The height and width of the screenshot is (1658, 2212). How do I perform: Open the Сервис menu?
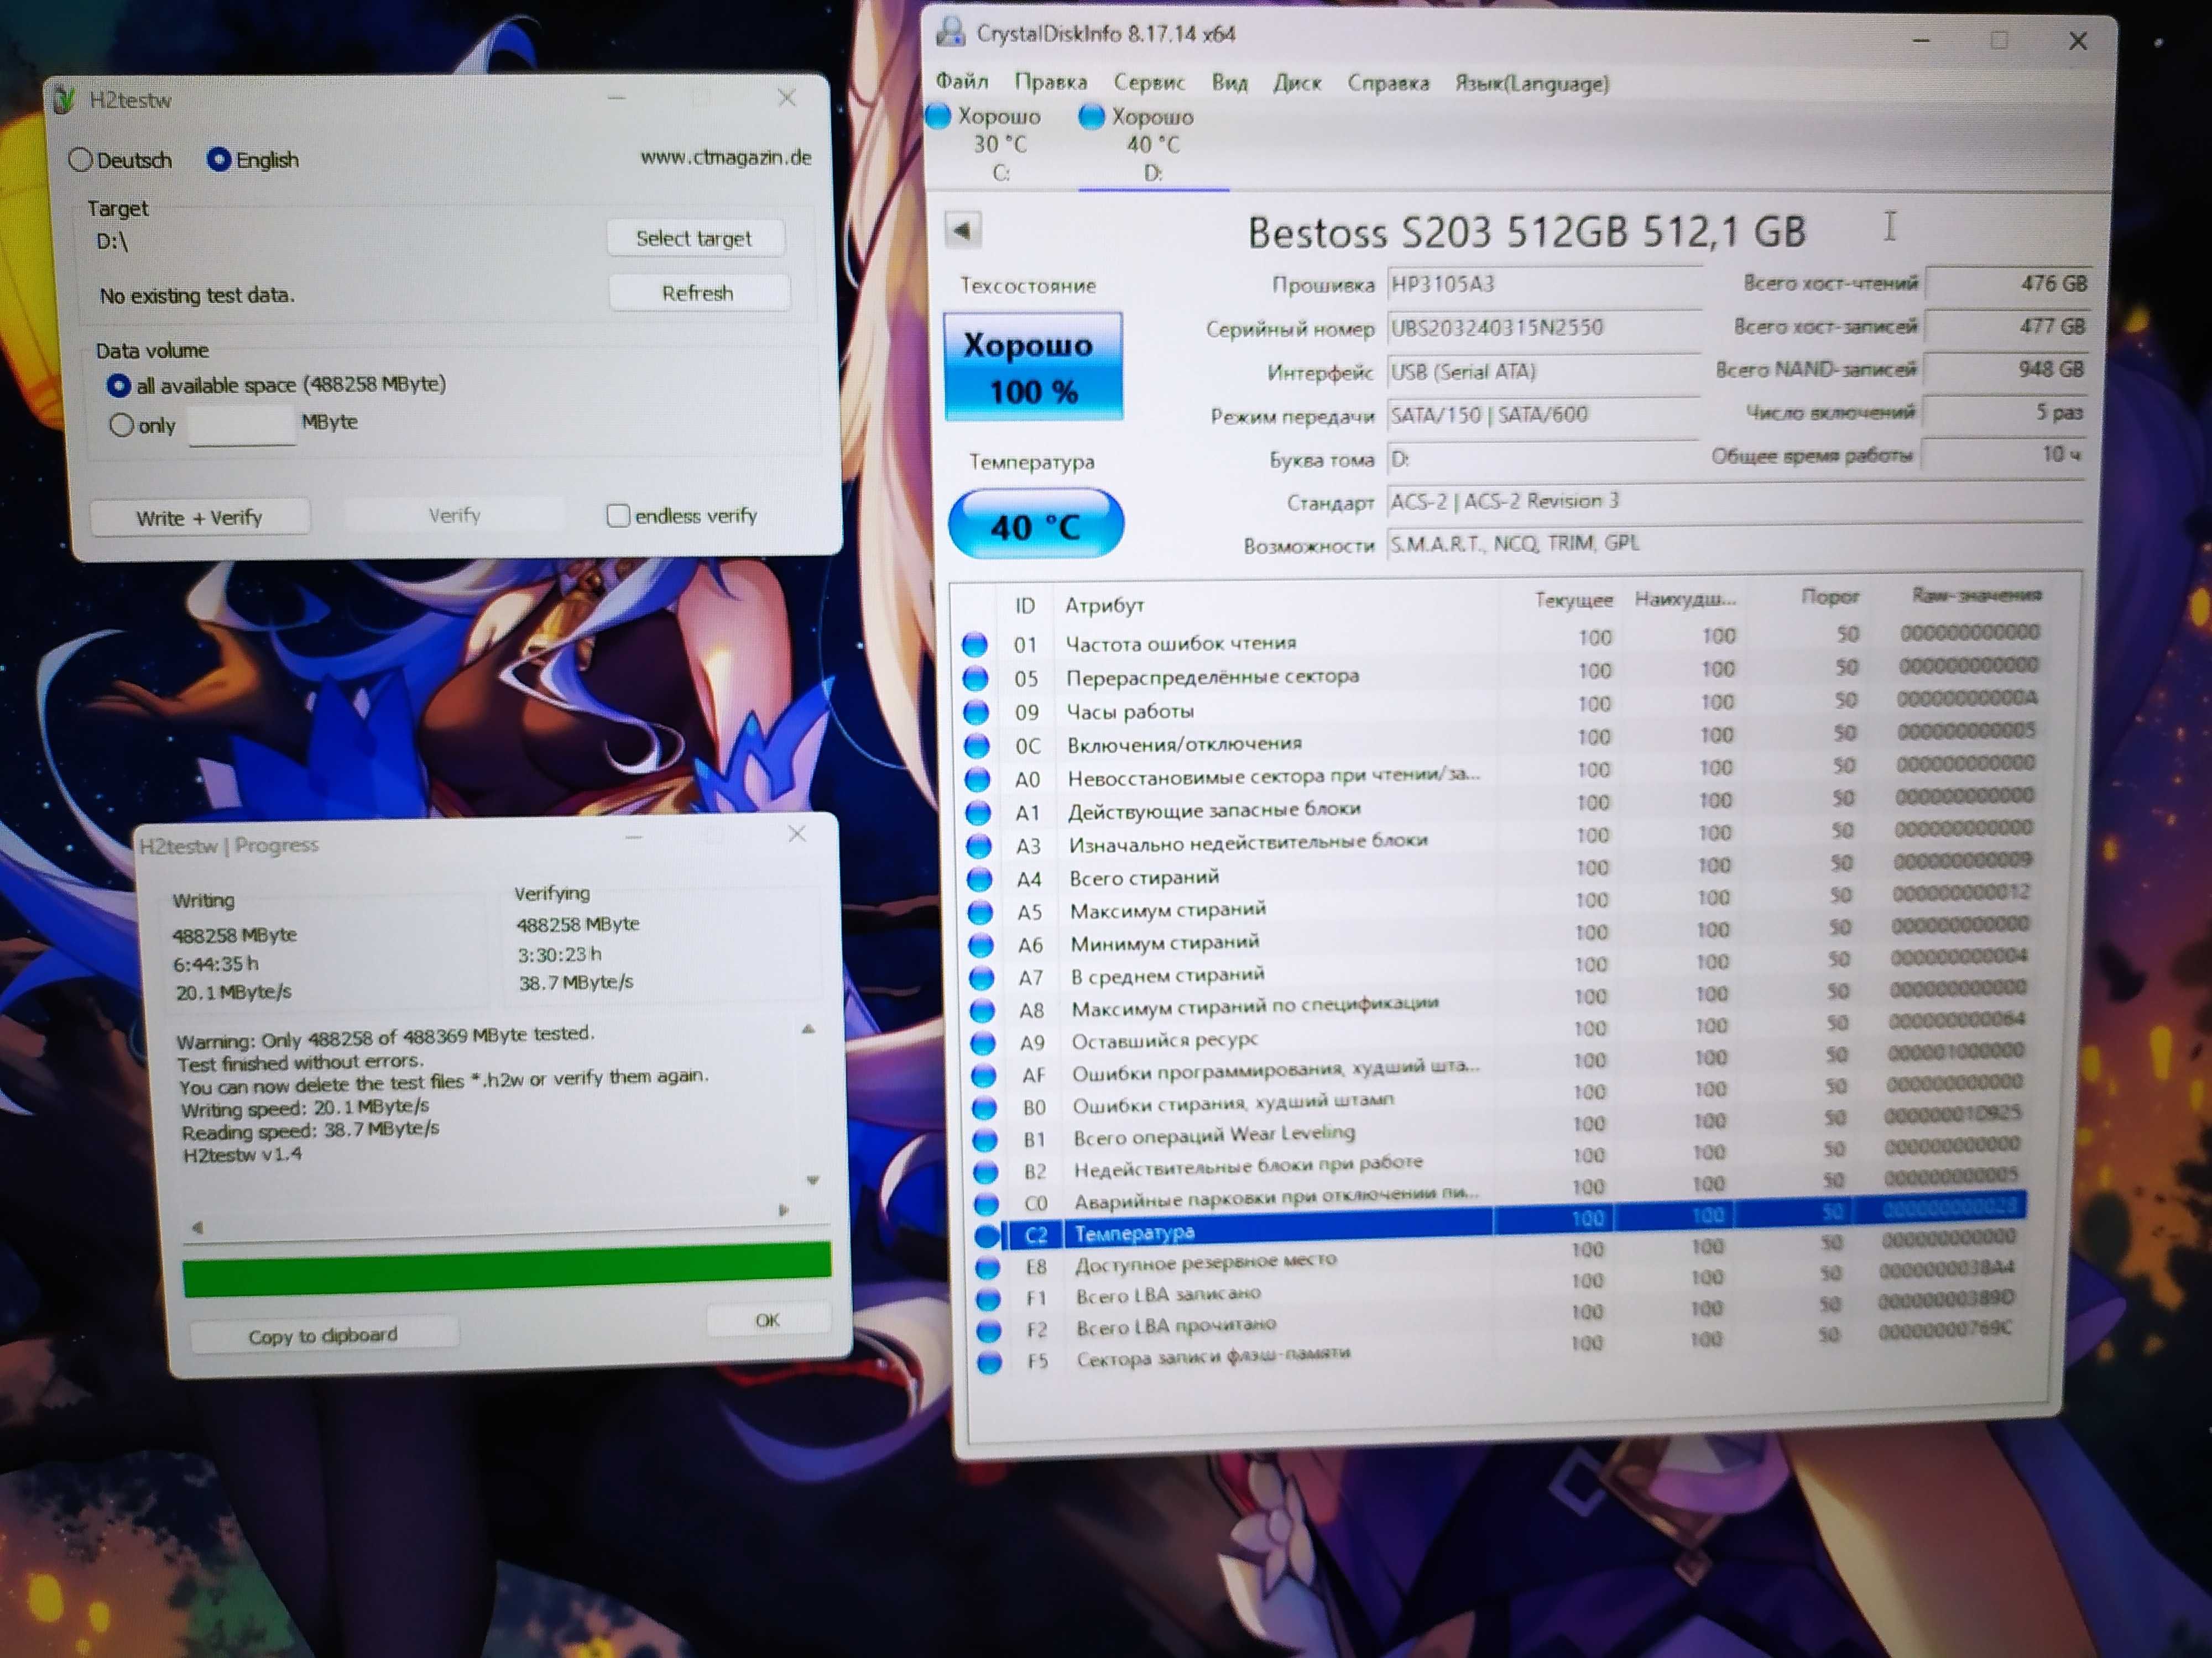pyautogui.click(x=1149, y=82)
